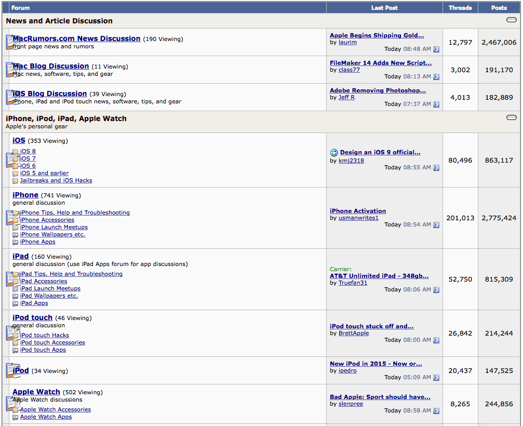Click the forum status icon in iOS row
Image resolution: width=523 pixels, height=426 pixels.
pos(13,160)
